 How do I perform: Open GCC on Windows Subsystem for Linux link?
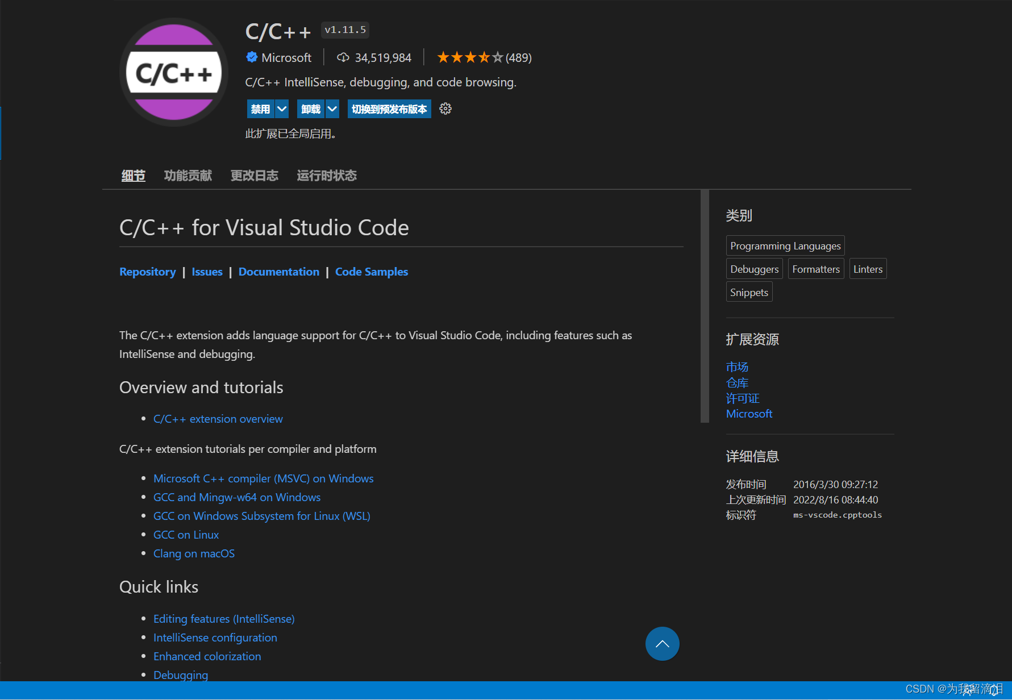click(x=262, y=516)
